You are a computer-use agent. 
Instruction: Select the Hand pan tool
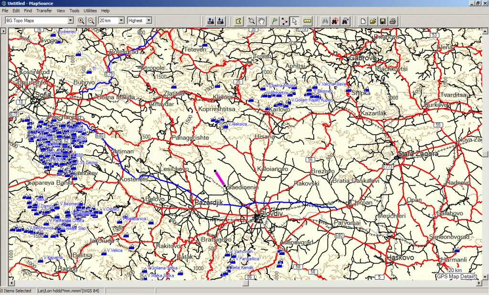point(262,21)
